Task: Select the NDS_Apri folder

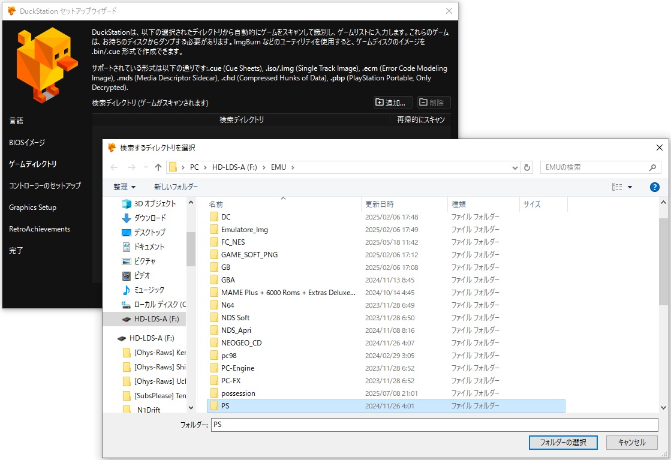Action: click(x=386, y=330)
